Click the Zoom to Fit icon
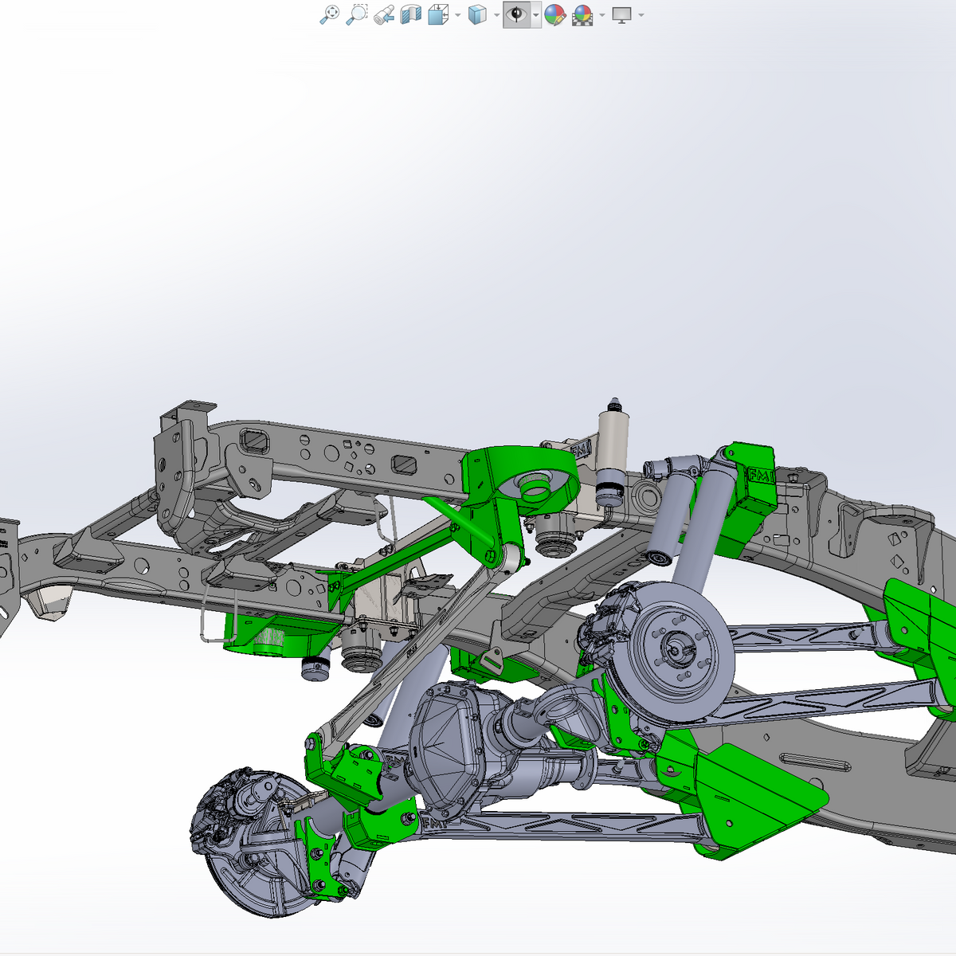 click(329, 14)
